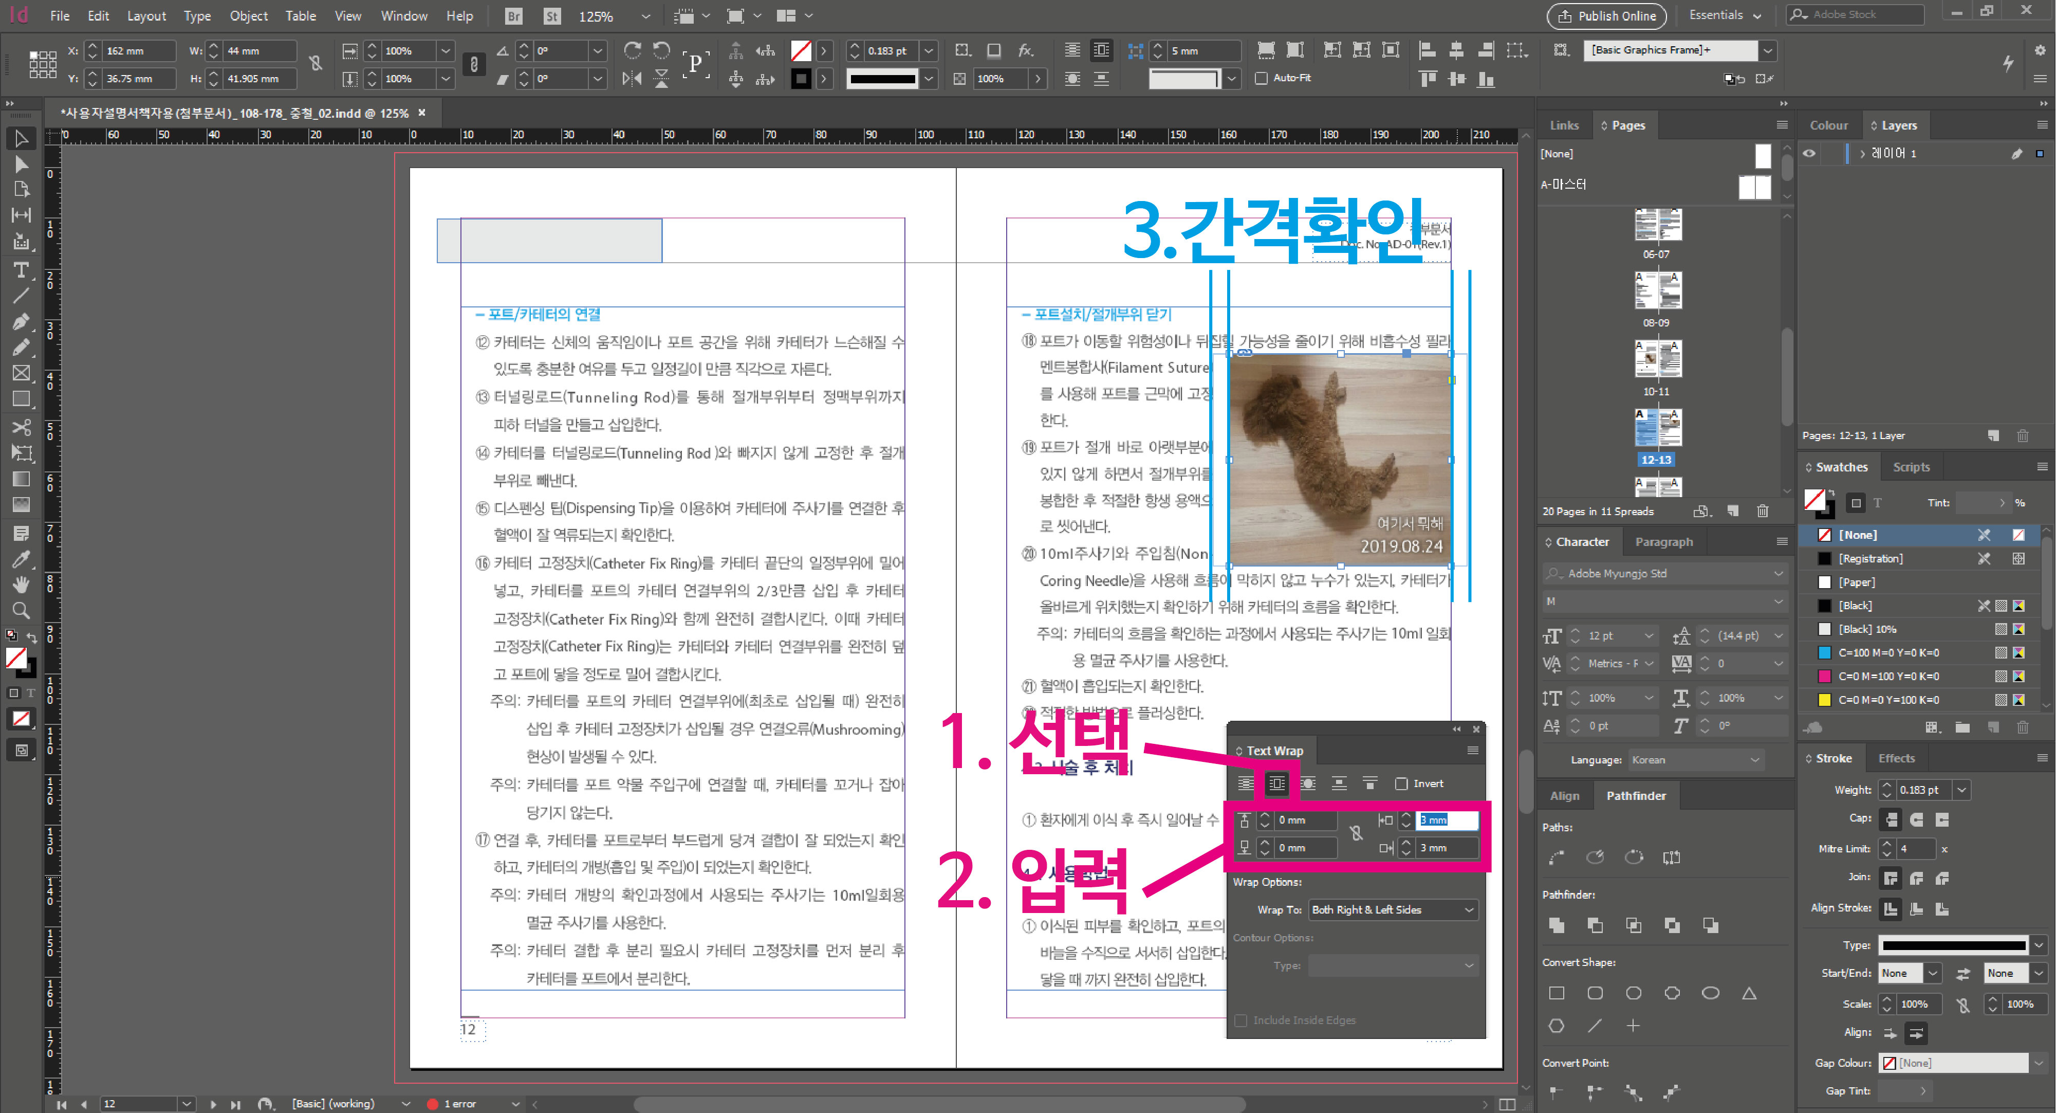Click Pathfinder Add shapes icon
The width and height of the screenshot is (2056, 1113).
coord(1557,925)
